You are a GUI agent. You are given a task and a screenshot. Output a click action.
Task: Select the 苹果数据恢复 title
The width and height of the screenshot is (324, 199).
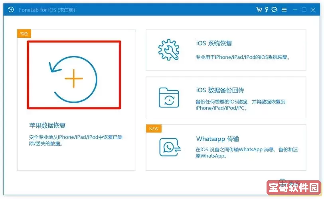pos(47,125)
